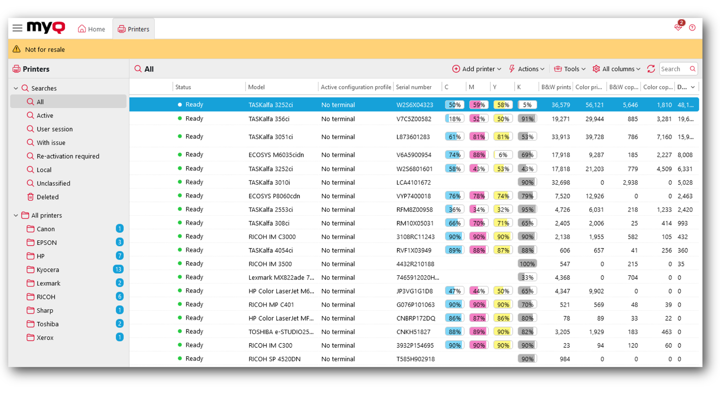This screenshot has height=405, width=720.
Task: Select the ECOSYS P8060cdn printer row
Action: pos(414,196)
